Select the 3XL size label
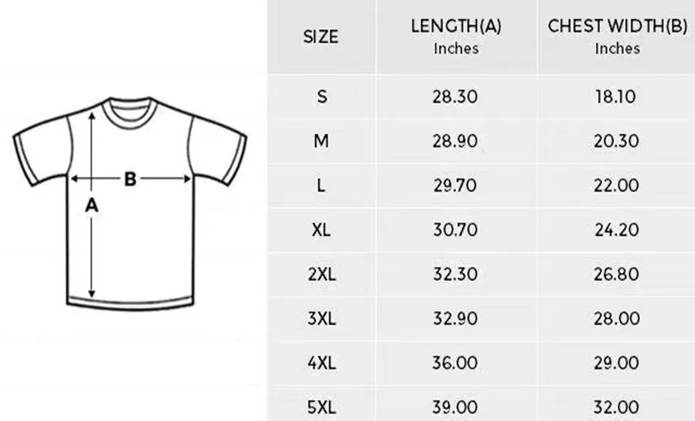This screenshot has height=421, width=695. 321,318
